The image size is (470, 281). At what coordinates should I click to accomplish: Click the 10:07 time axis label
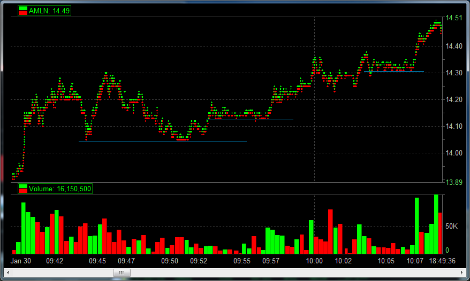(x=415, y=261)
